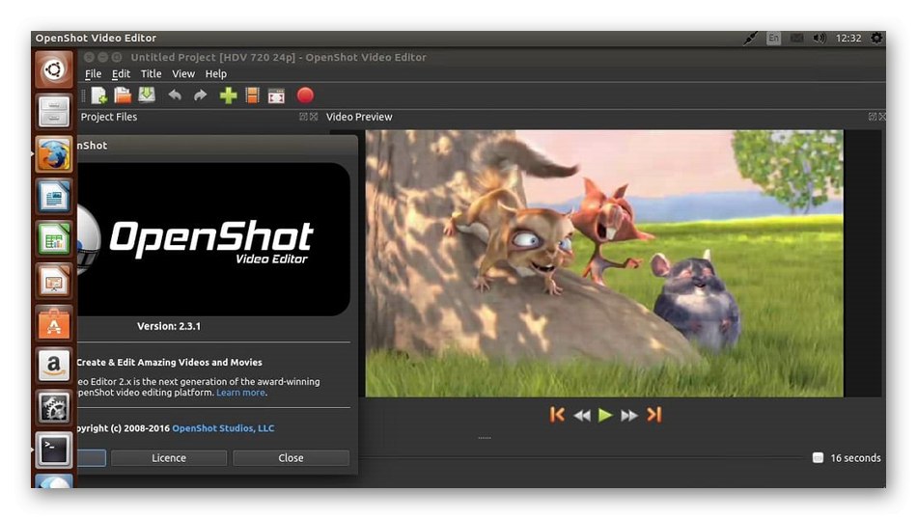Follow the Learn more link
Screen dimensions: 917x519
click(241, 393)
